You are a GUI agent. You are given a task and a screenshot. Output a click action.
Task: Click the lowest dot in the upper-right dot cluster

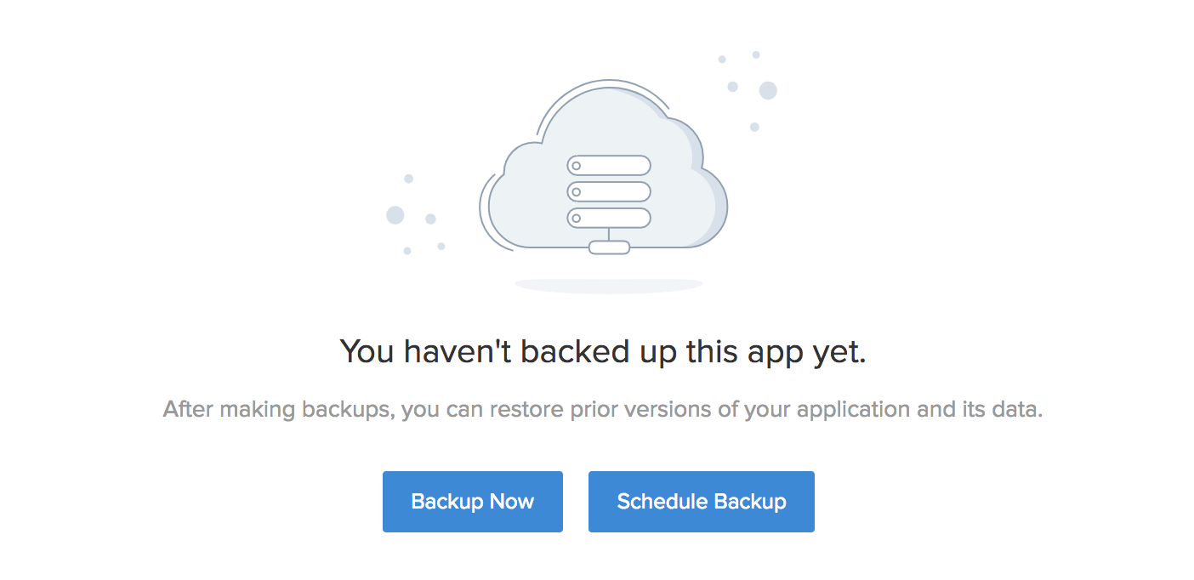754,127
